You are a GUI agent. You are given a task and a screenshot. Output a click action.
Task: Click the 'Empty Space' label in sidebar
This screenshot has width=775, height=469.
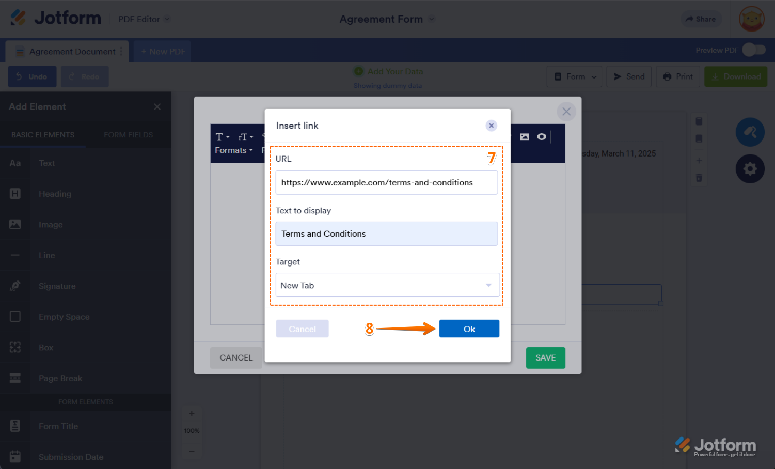tap(64, 317)
